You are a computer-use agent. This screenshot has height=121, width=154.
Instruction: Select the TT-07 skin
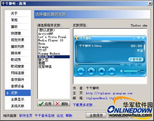(54, 50)
